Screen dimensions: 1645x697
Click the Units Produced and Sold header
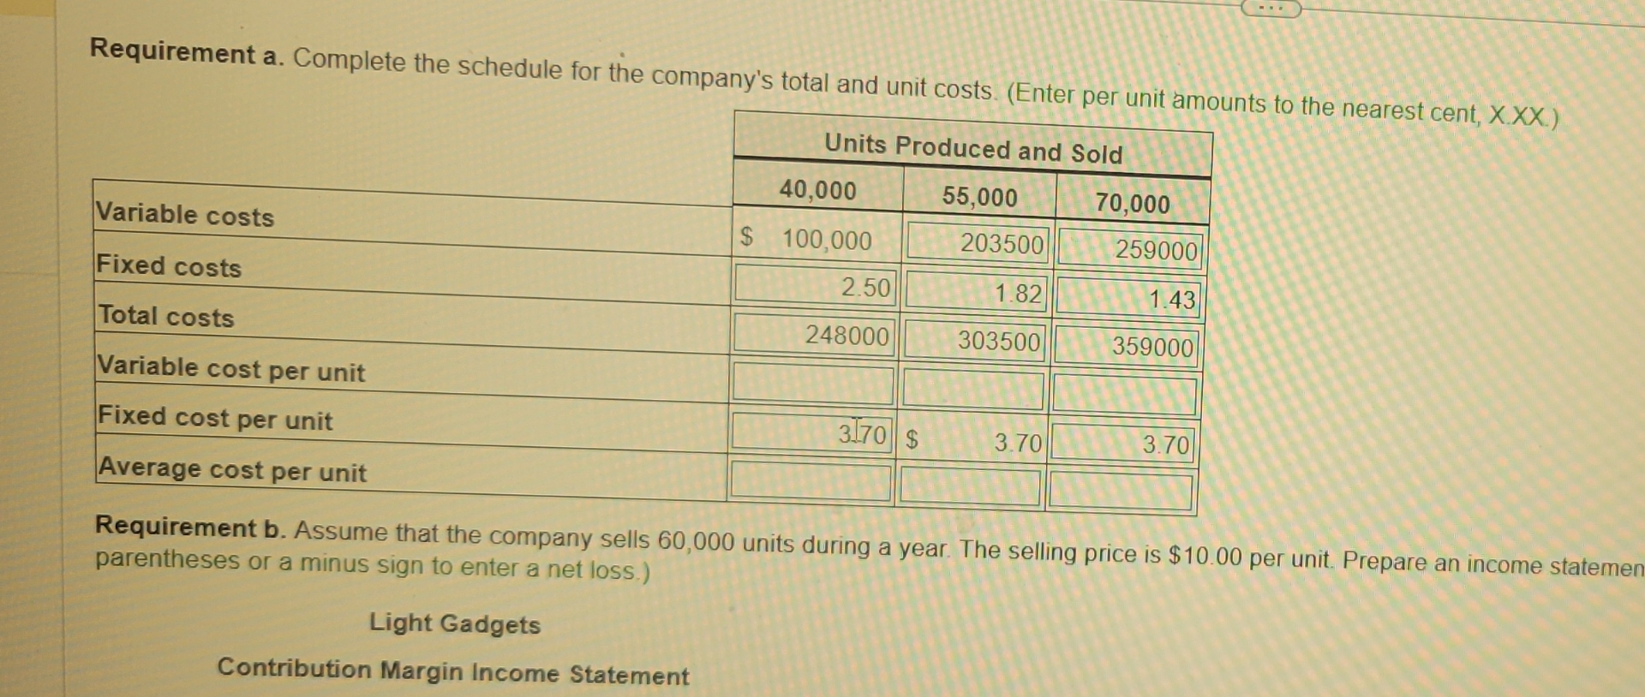click(973, 148)
